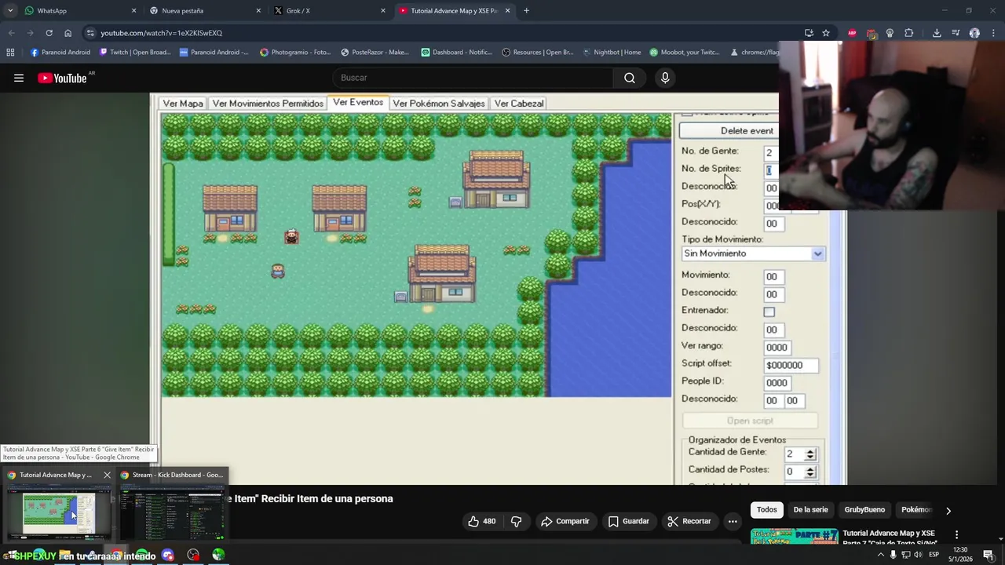This screenshot has width=1005, height=565.
Task: Open the bookmarks apps grid icon
Action: (x=10, y=53)
